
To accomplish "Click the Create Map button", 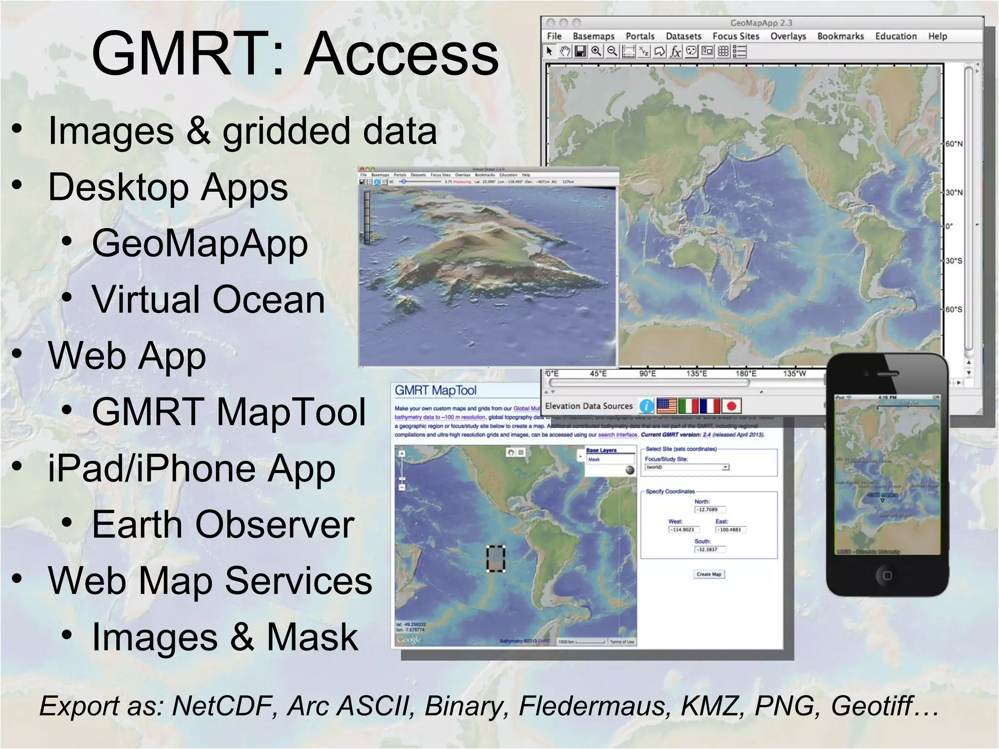I will point(709,574).
